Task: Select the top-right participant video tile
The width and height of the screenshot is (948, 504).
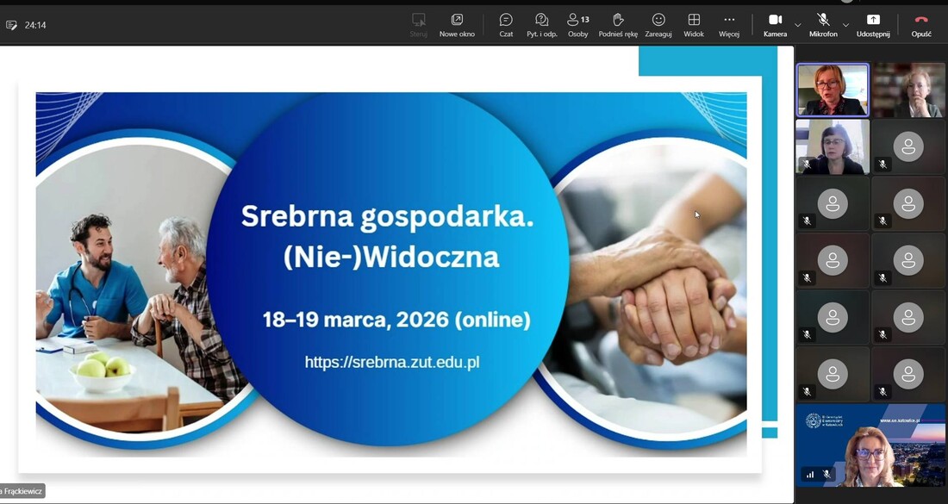Action: 908,90
